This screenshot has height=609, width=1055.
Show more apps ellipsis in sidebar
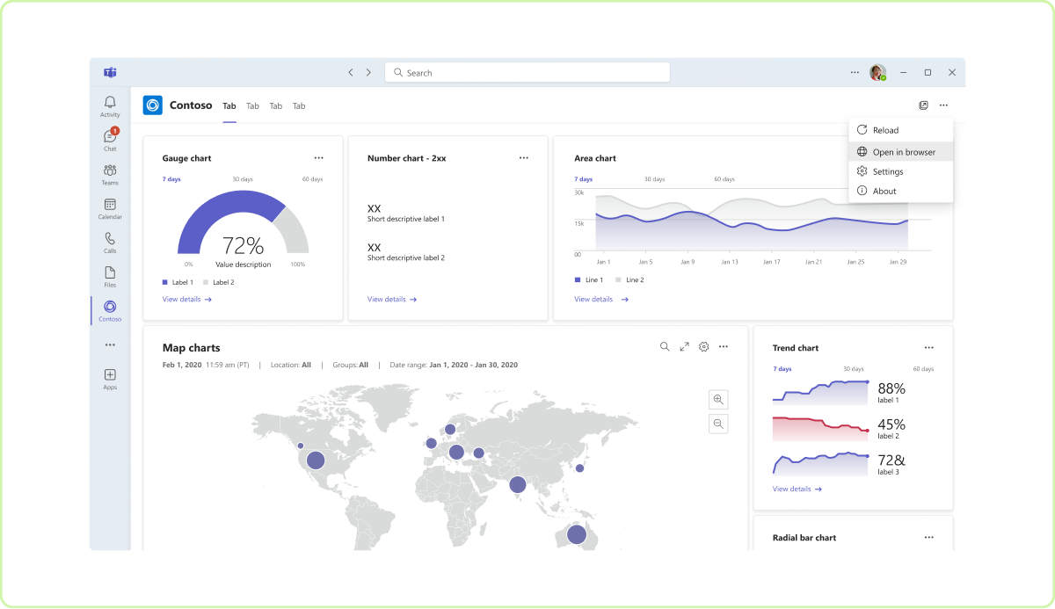(110, 345)
